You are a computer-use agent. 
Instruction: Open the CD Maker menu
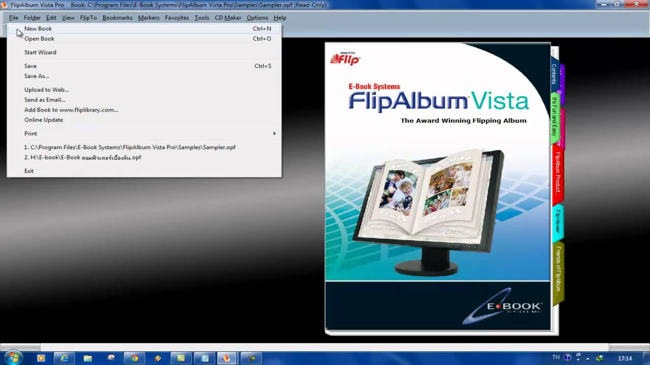228,18
